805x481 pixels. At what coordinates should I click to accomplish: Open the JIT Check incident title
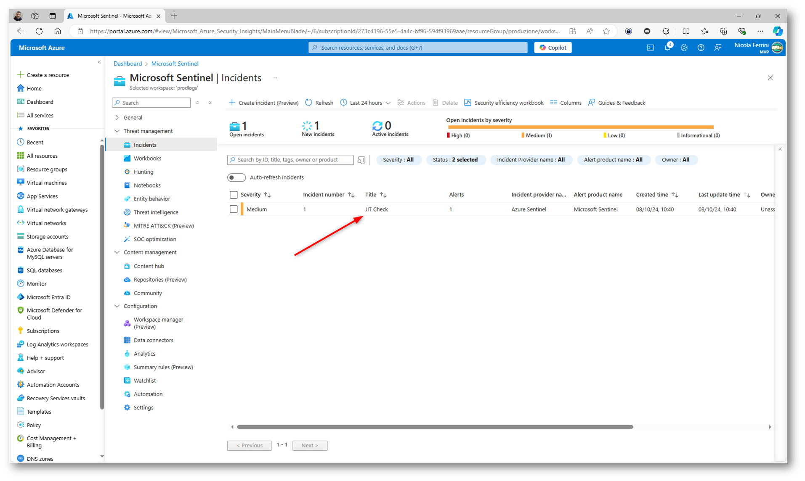pos(376,209)
